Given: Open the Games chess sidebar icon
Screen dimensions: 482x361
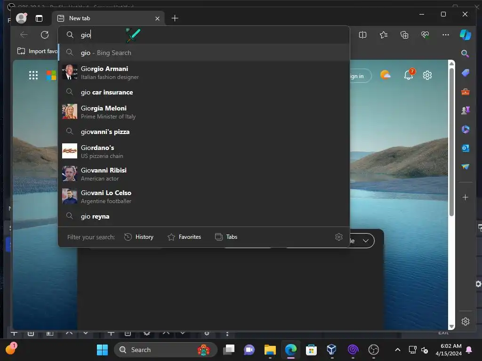Looking at the screenshot, I should coord(466,110).
